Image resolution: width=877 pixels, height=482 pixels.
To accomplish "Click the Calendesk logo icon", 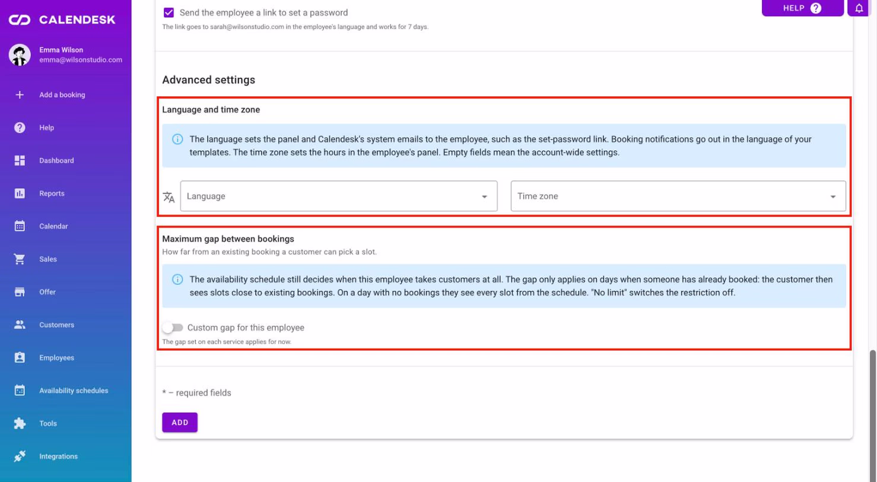I will point(20,20).
